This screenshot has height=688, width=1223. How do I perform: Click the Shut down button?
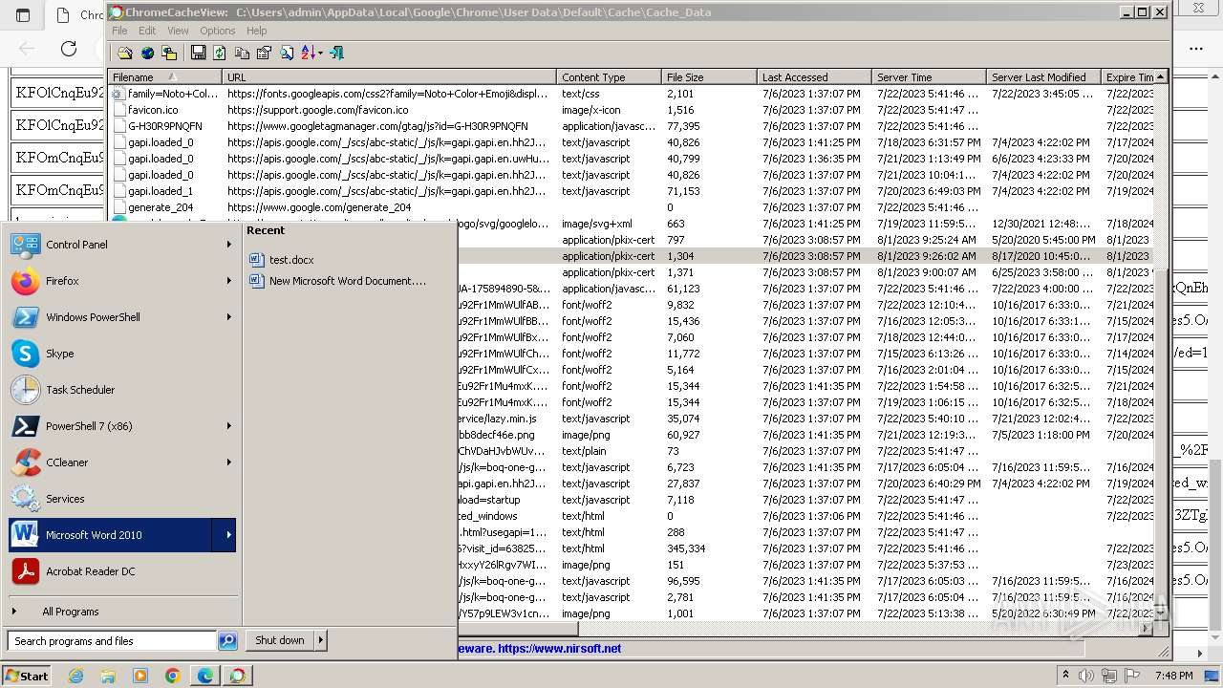pyautogui.click(x=279, y=640)
